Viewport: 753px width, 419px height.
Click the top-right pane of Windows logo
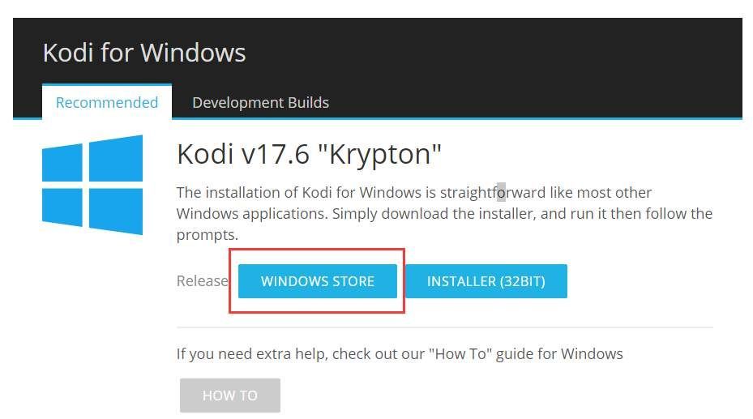click(116, 158)
